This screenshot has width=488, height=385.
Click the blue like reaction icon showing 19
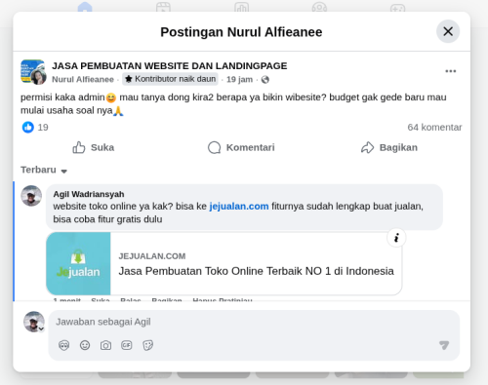[28, 127]
